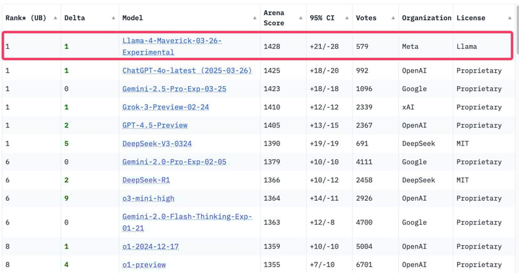Open the DeepSeek-R1 model link
519x273 pixels.
point(146,180)
